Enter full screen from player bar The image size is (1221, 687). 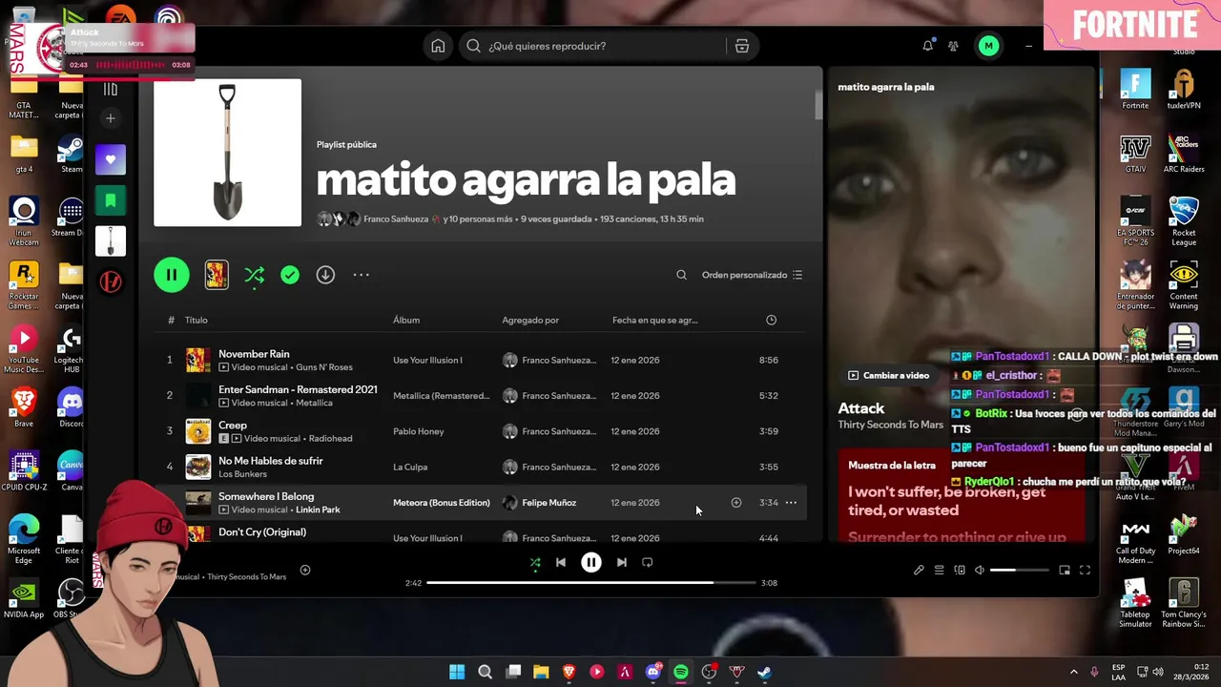(1085, 571)
